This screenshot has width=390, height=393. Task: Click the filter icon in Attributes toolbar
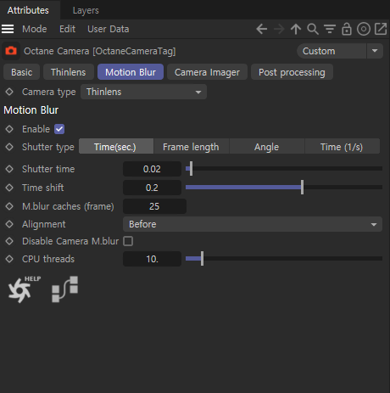[330, 29]
